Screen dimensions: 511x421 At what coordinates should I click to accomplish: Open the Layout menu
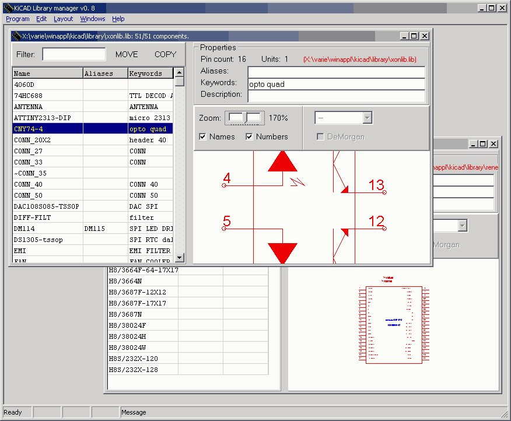point(63,19)
